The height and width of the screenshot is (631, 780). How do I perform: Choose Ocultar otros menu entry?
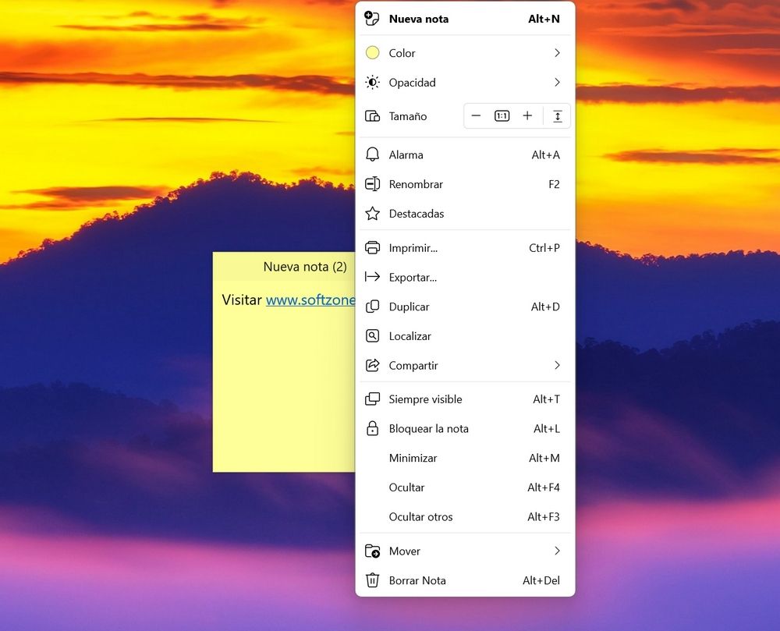(x=420, y=517)
